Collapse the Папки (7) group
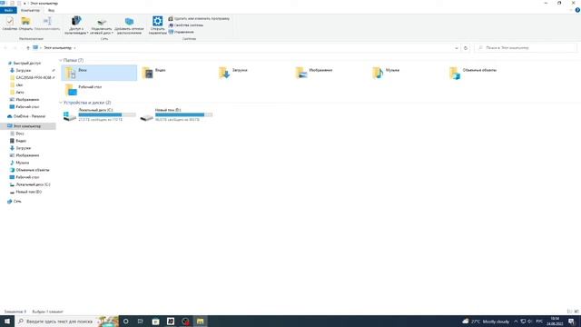The height and width of the screenshot is (327, 581). 61,60
